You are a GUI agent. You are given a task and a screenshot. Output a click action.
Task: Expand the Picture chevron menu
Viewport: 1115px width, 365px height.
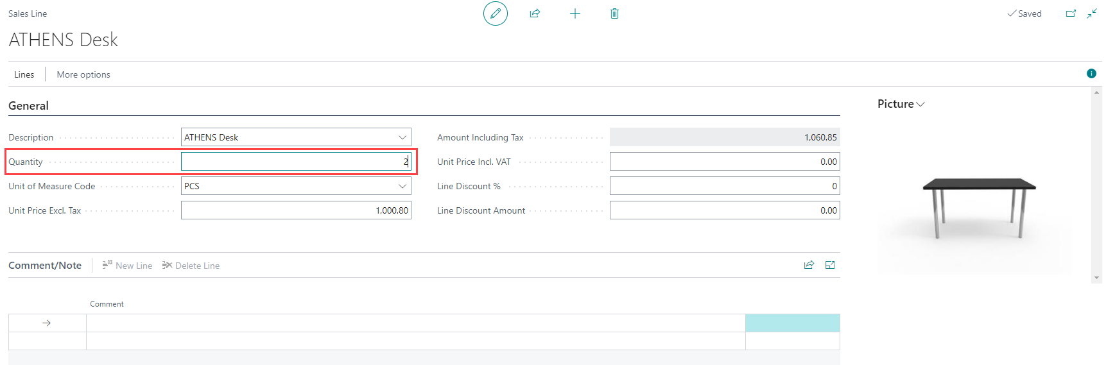point(921,105)
